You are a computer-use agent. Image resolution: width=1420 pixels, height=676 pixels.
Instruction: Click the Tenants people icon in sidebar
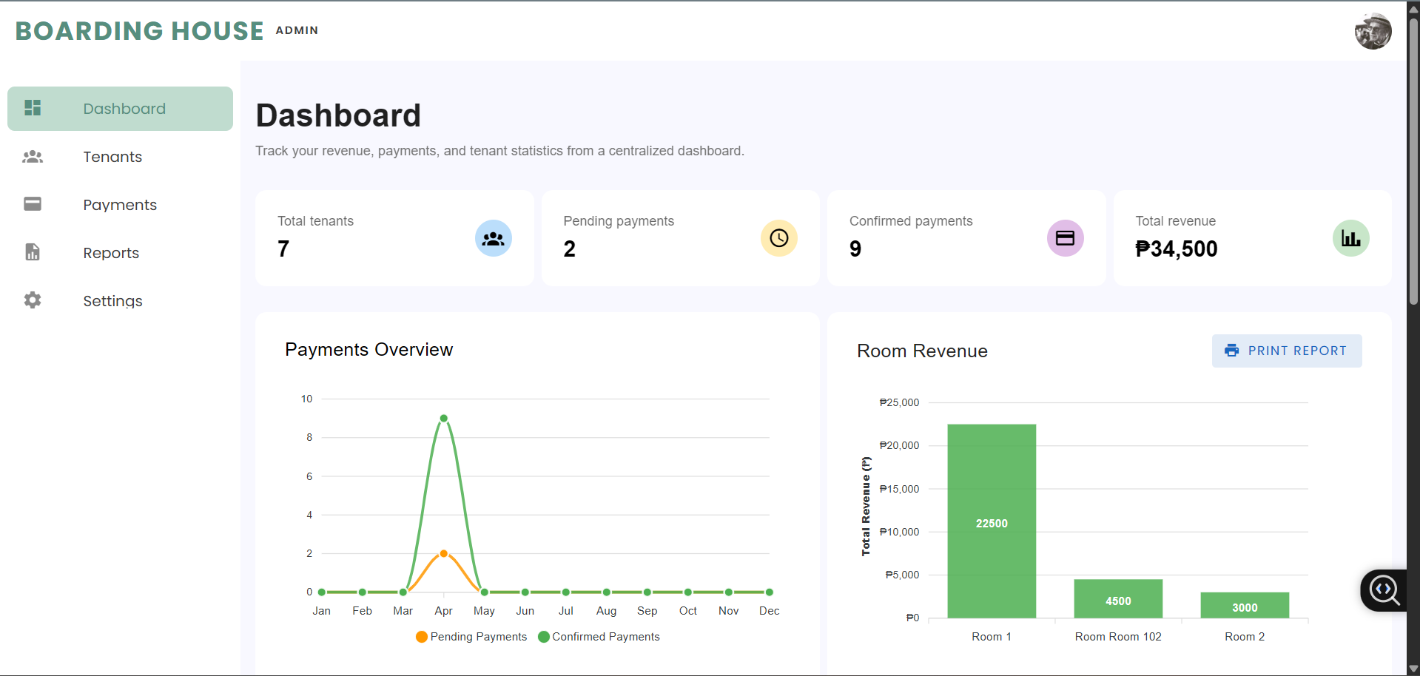(x=33, y=157)
